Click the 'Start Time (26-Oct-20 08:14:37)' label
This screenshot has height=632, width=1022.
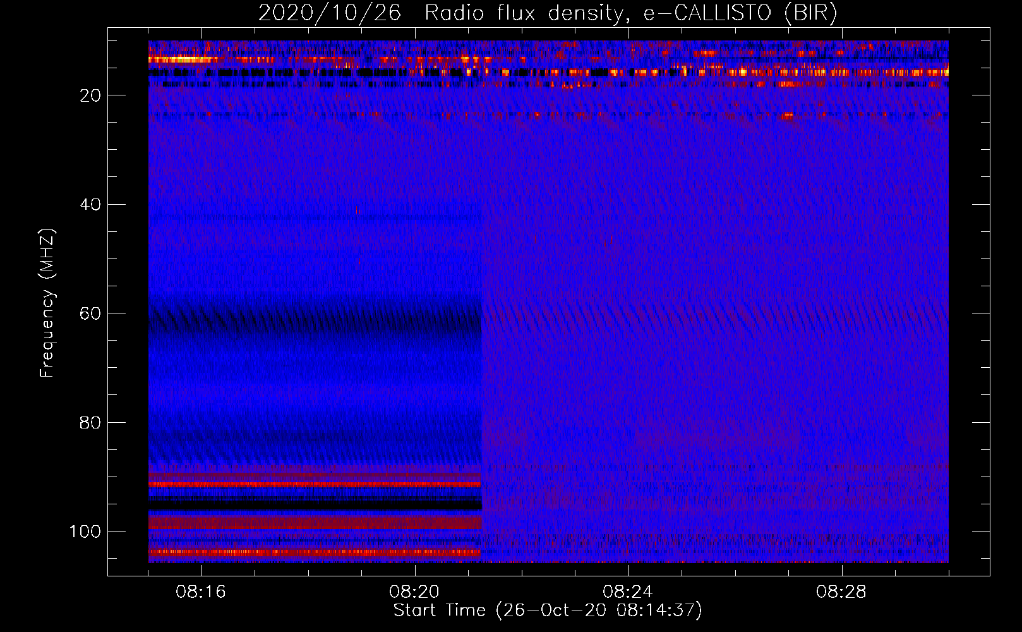point(548,611)
